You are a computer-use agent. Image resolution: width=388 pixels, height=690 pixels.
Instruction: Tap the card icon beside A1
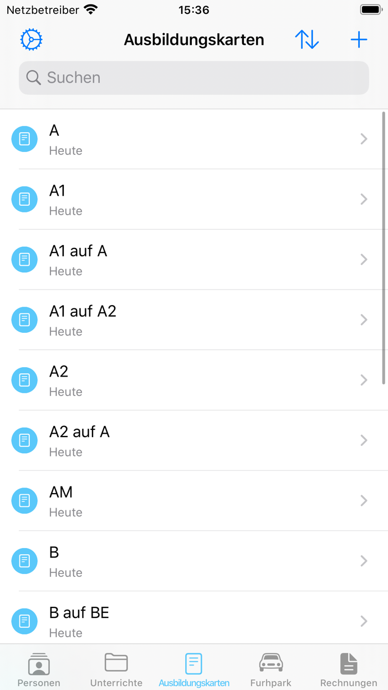(x=24, y=199)
